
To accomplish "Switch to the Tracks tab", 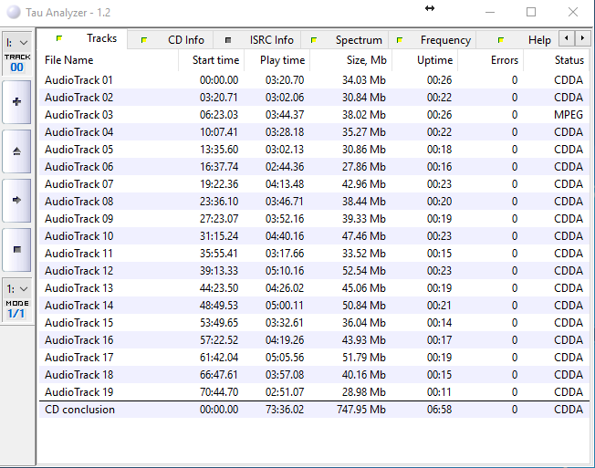I will click(83, 38).
